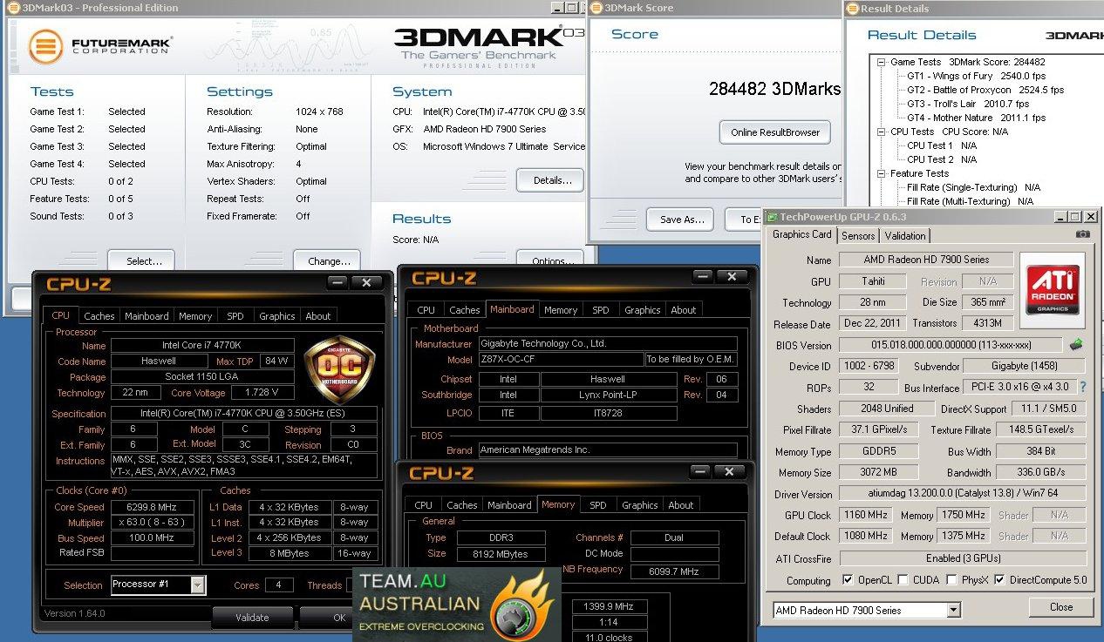Image resolution: width=1104 pixels, height=642 pixels.
Task: Toggle the OpenCL checkbox in GPU-Z
Action: click(x=848, y=580)
